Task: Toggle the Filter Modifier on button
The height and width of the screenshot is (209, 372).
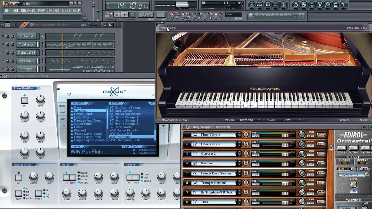Action: [x=24, y=100]
